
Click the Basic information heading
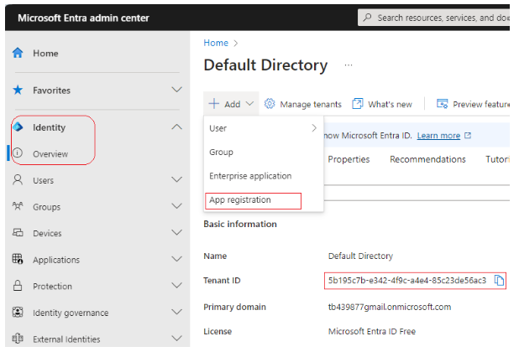pos(240,225)
